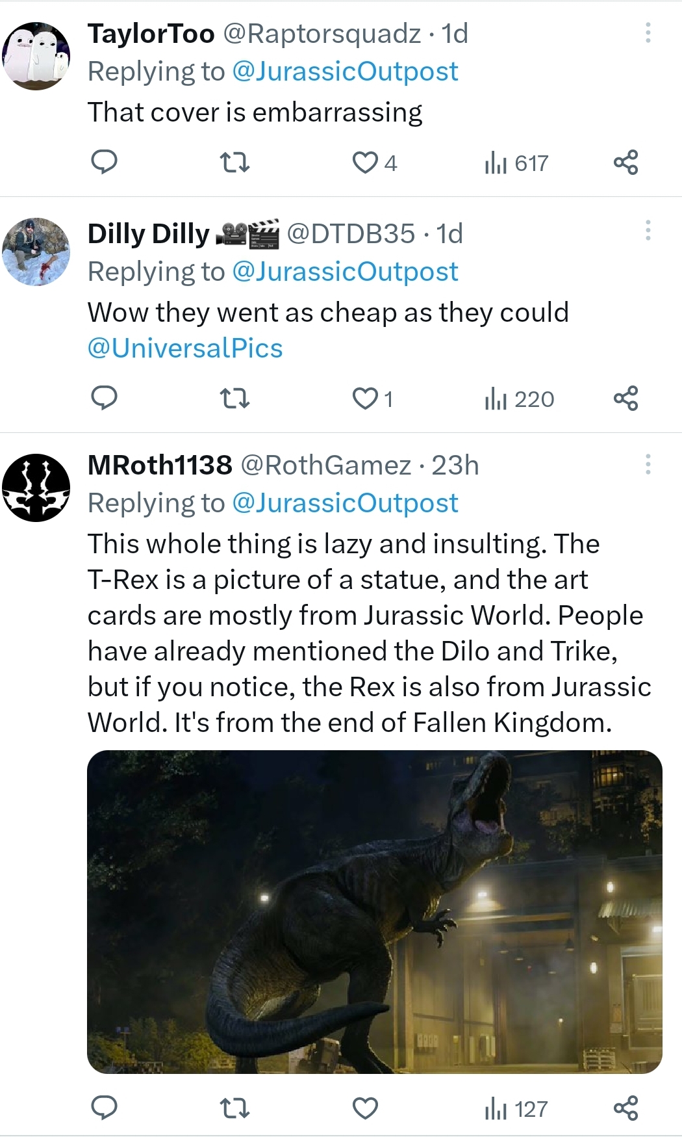
Task: Like TaylorToo's tweet with 4 likes
Action: click(365, 162)
